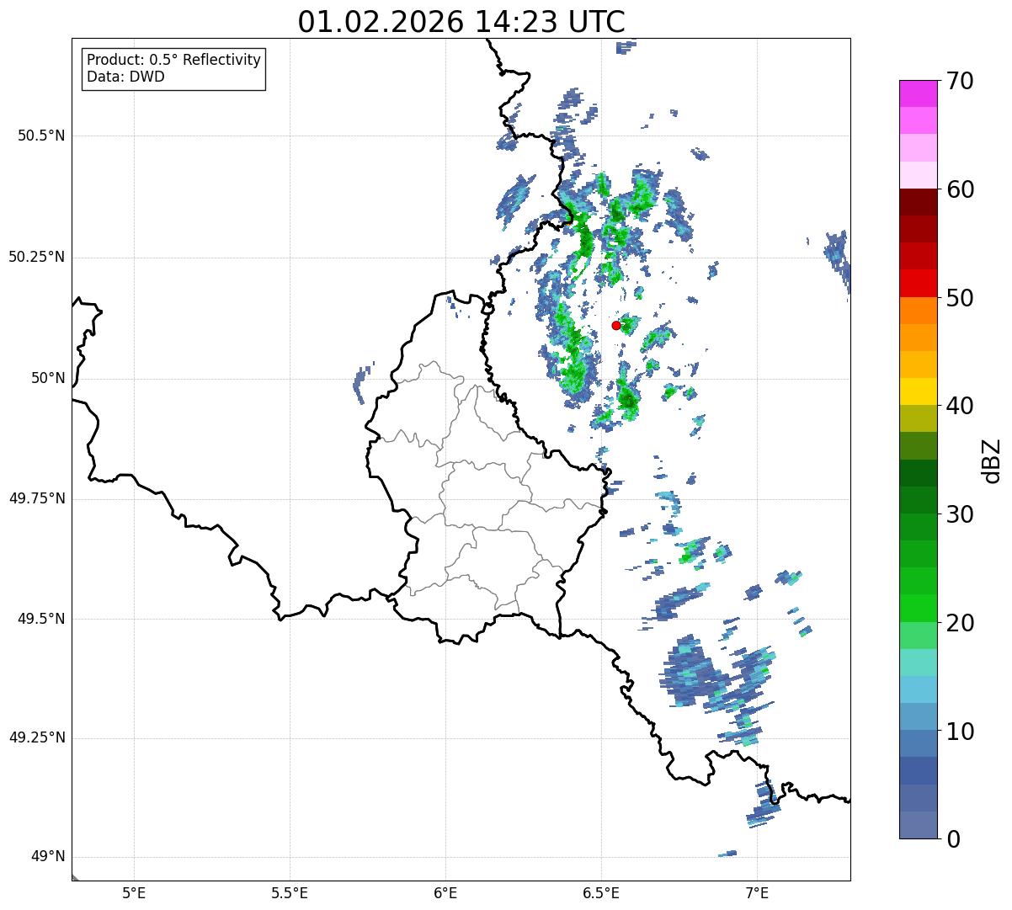Click the colorbar 'dBZ' axis label

point(992,460)
